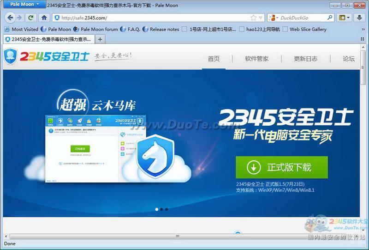Click the horizontal scrollbar left arrow
Image resolution: width=369 pixels, height=250 pixels.
pos(6,236)
